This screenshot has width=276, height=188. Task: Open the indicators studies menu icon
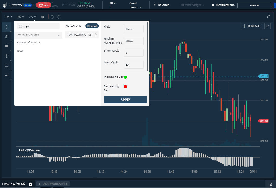click(x=32, y=17)
